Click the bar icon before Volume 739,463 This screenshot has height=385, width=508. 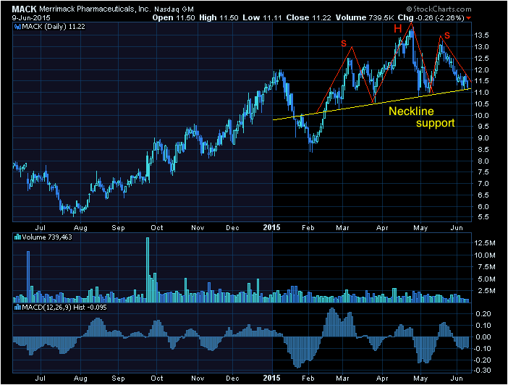[17, 237]
